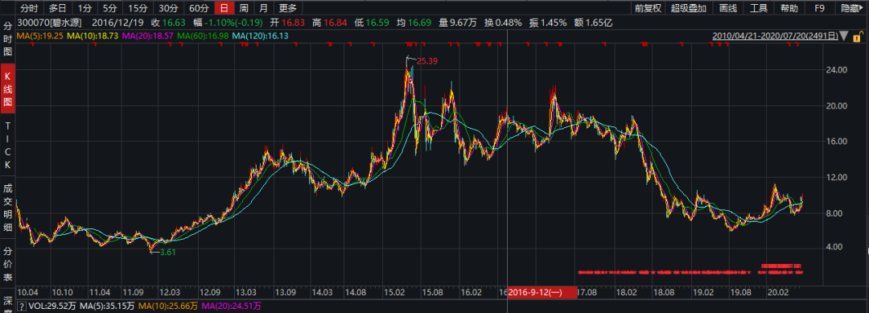Click the stock code 300070[碧水源]
This screenshot has height=313, width=869.
(x=50, y=23)
